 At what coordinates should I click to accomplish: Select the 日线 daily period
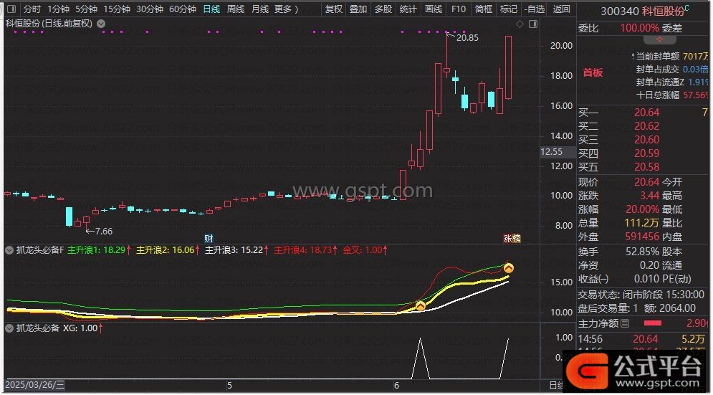[x=211, y=9]
